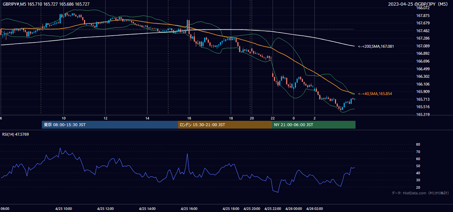Click RSI level 80 on the scale

[418, 145]
